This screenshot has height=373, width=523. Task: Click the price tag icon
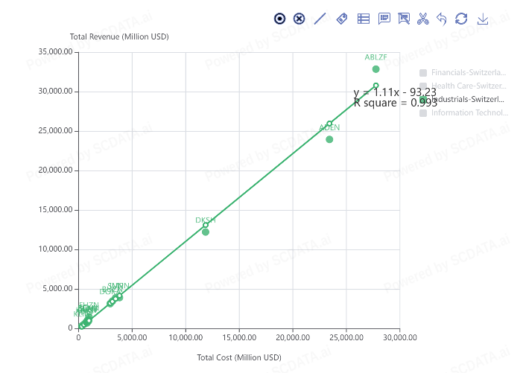point(342,19)
